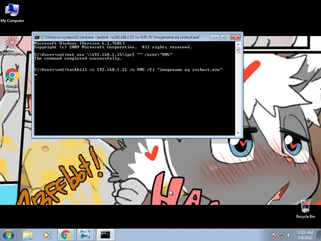This screenshot has height=241, width=321.
Task: Show the clock and date flyout
Action: pos(305,235)
